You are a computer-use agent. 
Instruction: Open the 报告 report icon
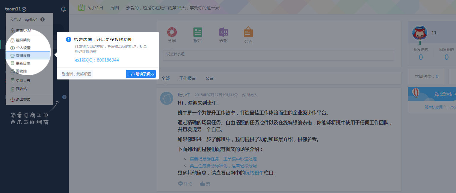pyautogui.click(x=198, y=32)
